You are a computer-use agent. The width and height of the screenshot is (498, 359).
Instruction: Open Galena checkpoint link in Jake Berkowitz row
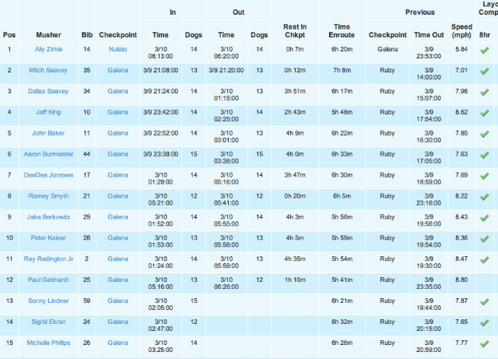[x=117, y=217]
